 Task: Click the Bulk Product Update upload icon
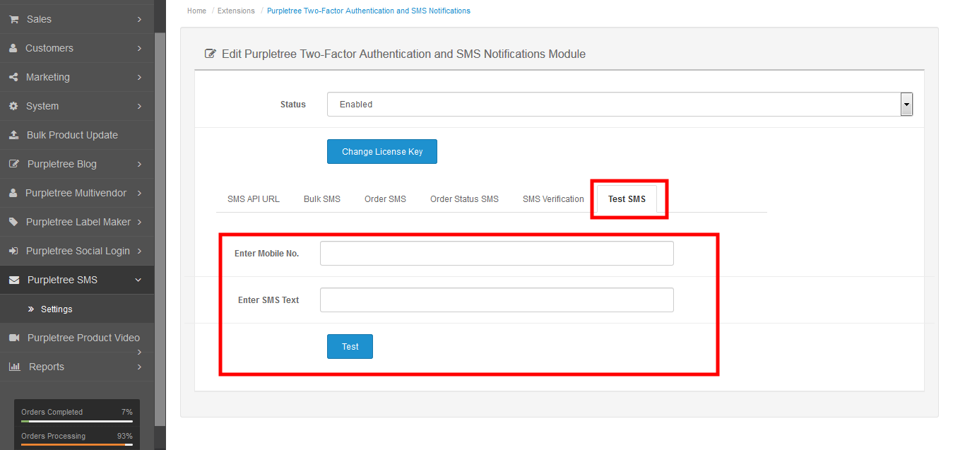tap(13, 135)
